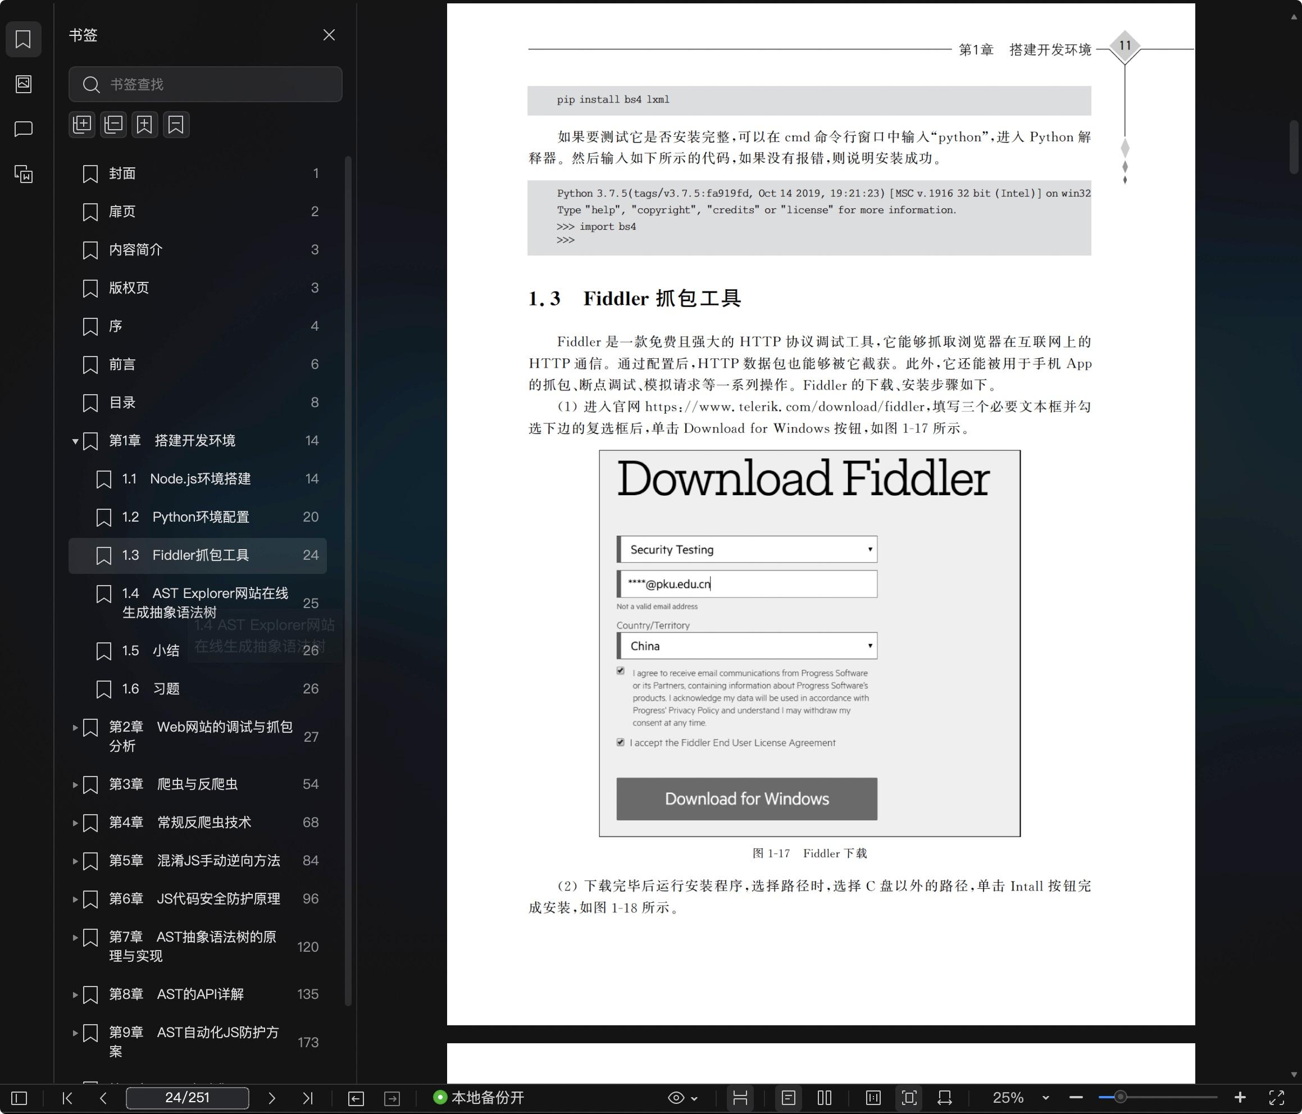Viewport: 1302px width, 1114px height.
Task: Open the 扉页 bookmark
Action: coord(197,212)
